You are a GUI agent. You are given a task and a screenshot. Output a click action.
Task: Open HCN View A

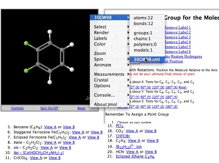tap(132, 152)
